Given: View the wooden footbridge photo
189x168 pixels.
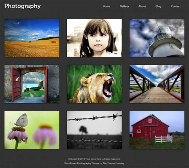Looking at the screenshot, I should pyautogui.click(x=157, y=84).
